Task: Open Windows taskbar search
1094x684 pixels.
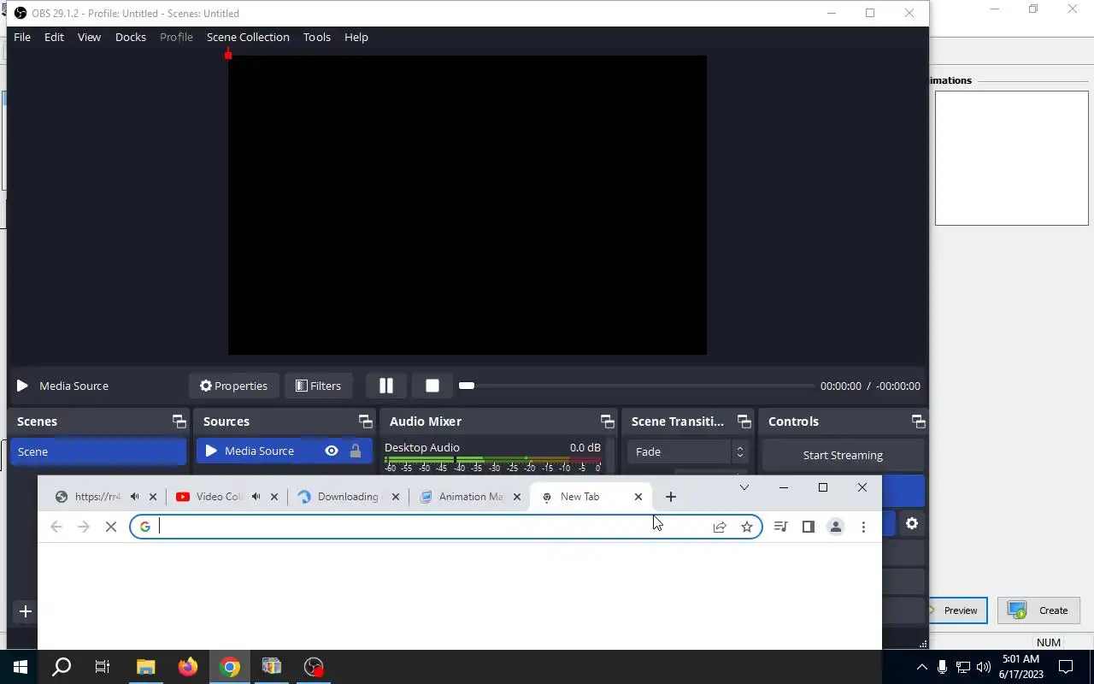Action: coord(62,667)
